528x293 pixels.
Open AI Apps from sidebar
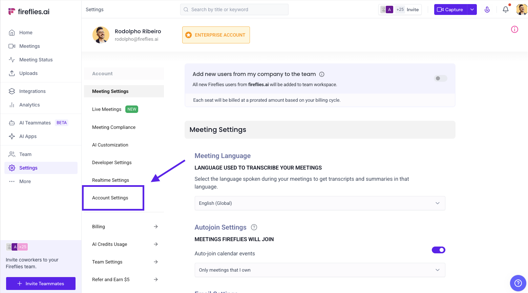pyautogui.click(x=28, y=136)
